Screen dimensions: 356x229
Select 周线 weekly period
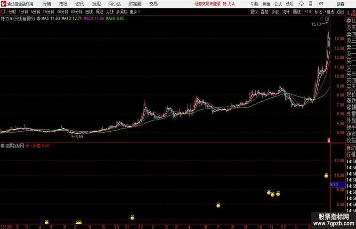[99, 12]
